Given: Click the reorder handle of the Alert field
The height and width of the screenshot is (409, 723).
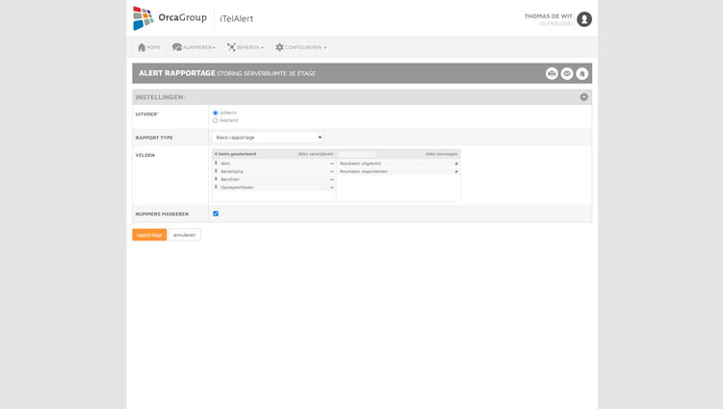Looking at the screenshot, I should pyautogui.click(x=216, y=164).
